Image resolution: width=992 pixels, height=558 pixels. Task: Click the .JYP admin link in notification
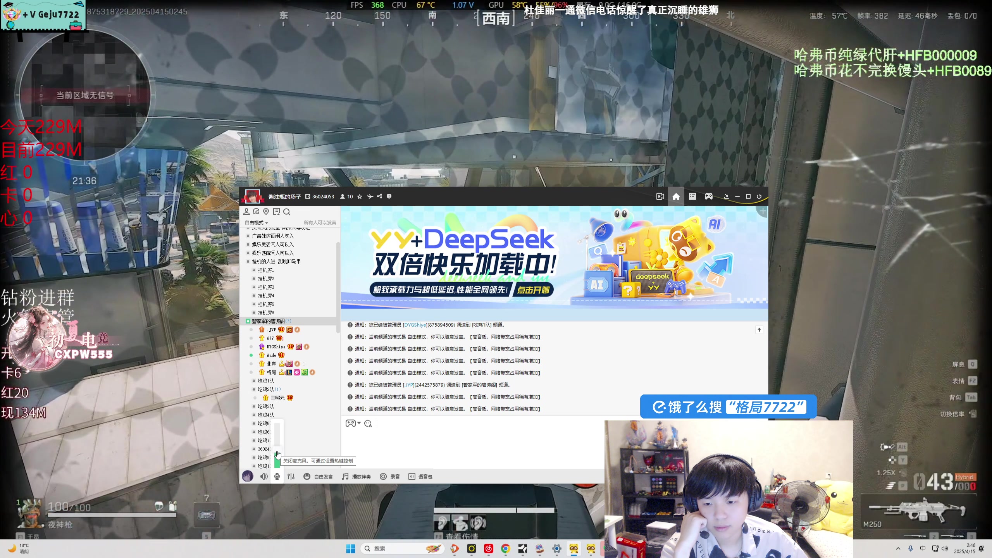[x=408, y=385]
